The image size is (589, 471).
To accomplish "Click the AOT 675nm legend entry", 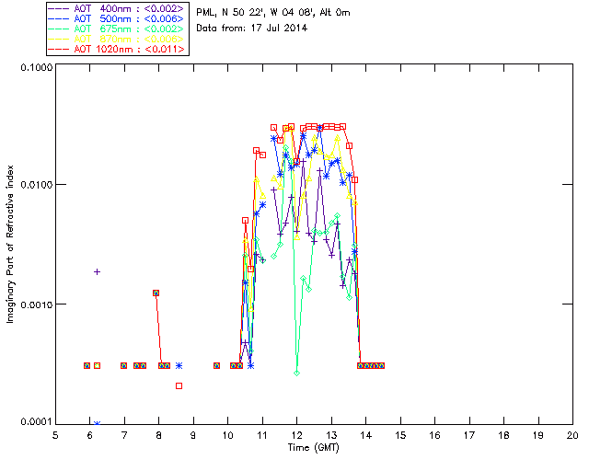I will 117,29.
